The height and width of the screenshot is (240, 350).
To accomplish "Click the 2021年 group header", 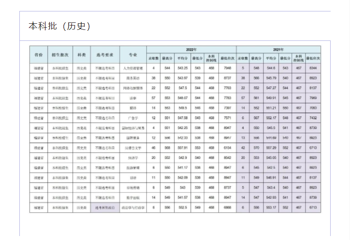I will pyautogui.click(x=279, y=50).
